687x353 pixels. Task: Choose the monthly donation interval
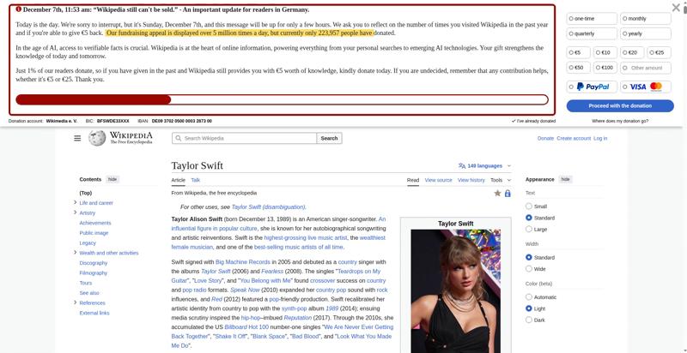[647, 18]
